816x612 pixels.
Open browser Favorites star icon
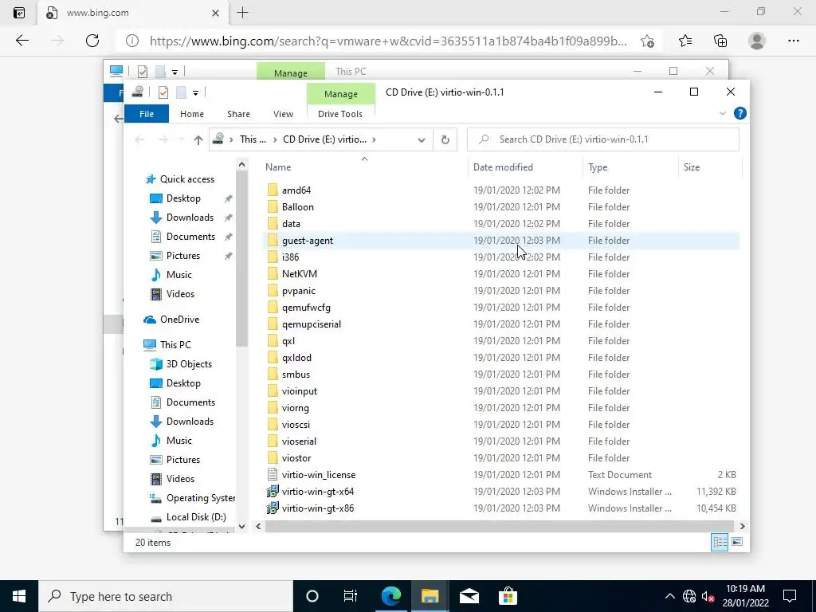pos(685,41)
